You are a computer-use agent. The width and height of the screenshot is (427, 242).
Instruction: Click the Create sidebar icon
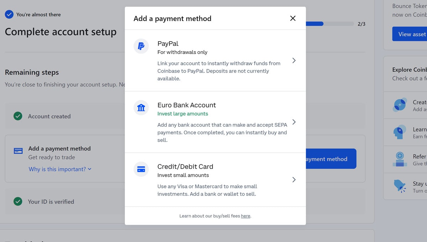tap(400, 105)
